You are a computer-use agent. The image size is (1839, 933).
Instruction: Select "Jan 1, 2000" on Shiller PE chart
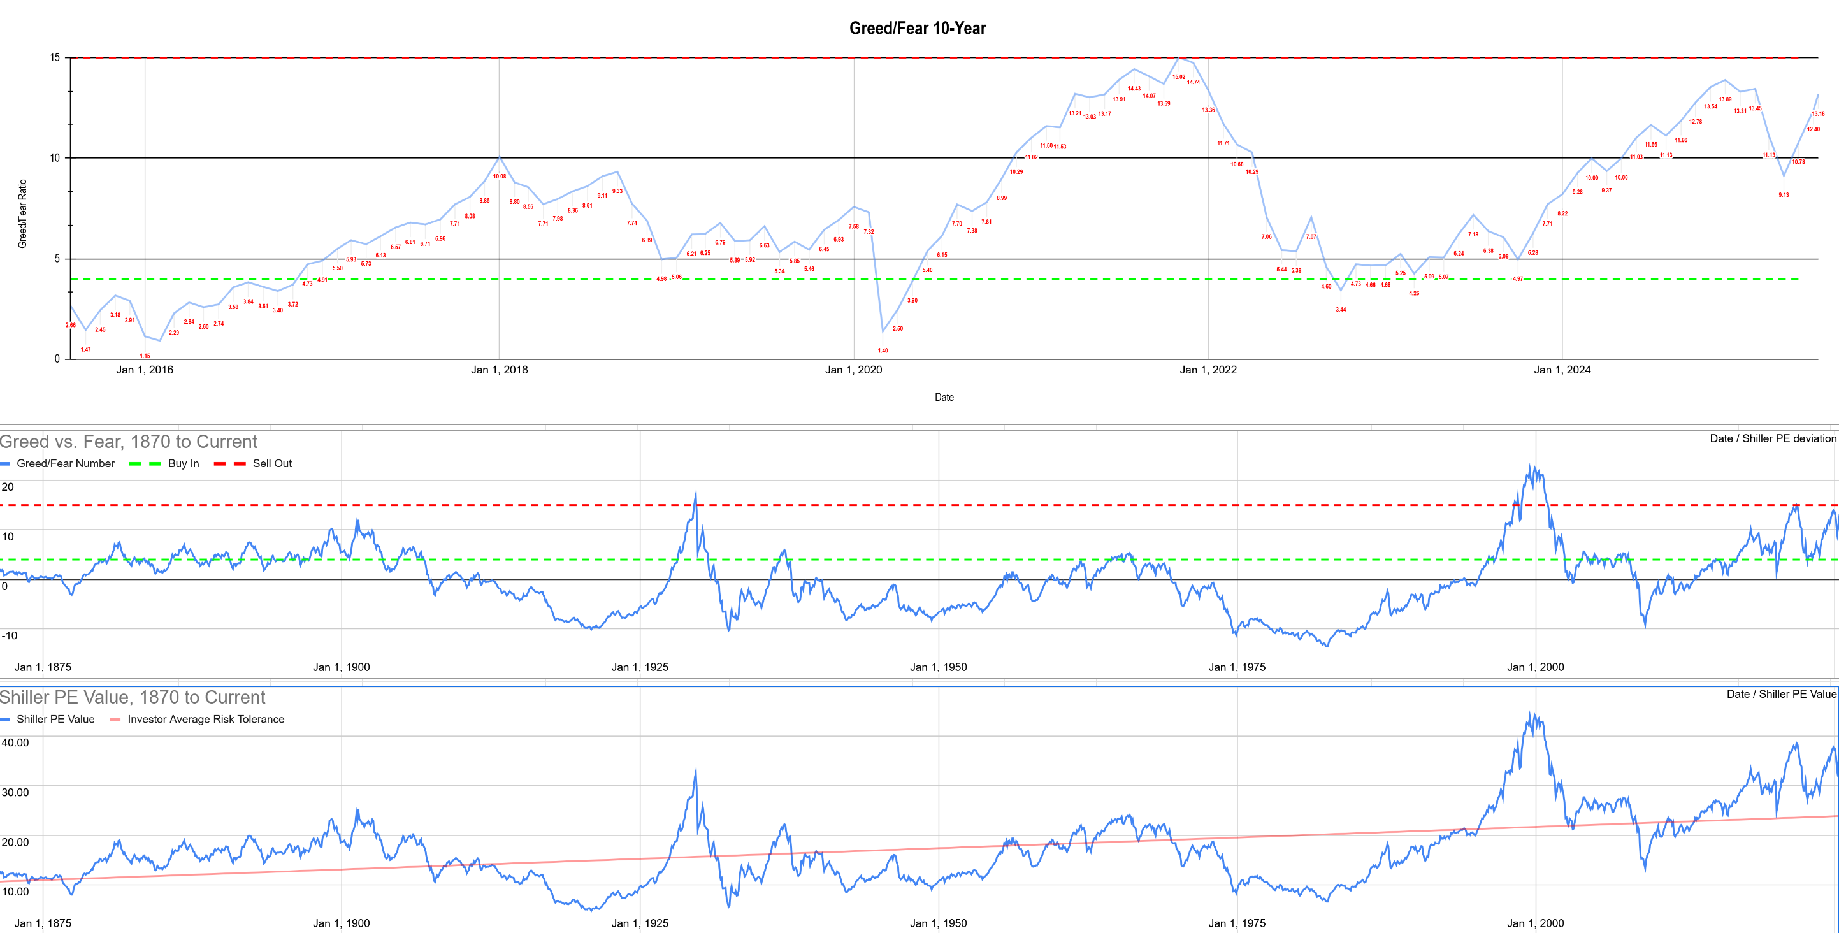click(x=1535, y=923)
